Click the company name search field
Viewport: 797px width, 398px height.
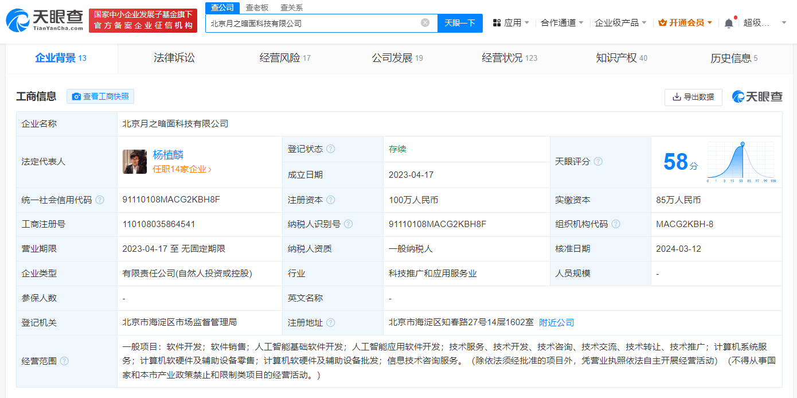pos(312,24)
